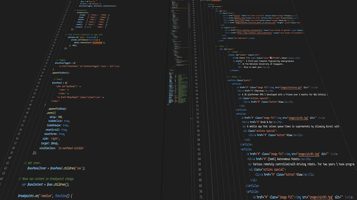Click the 'xxsmall:' breakpoint entry
This screenshot has height=200, width=357.
click(x=91, y=27)
